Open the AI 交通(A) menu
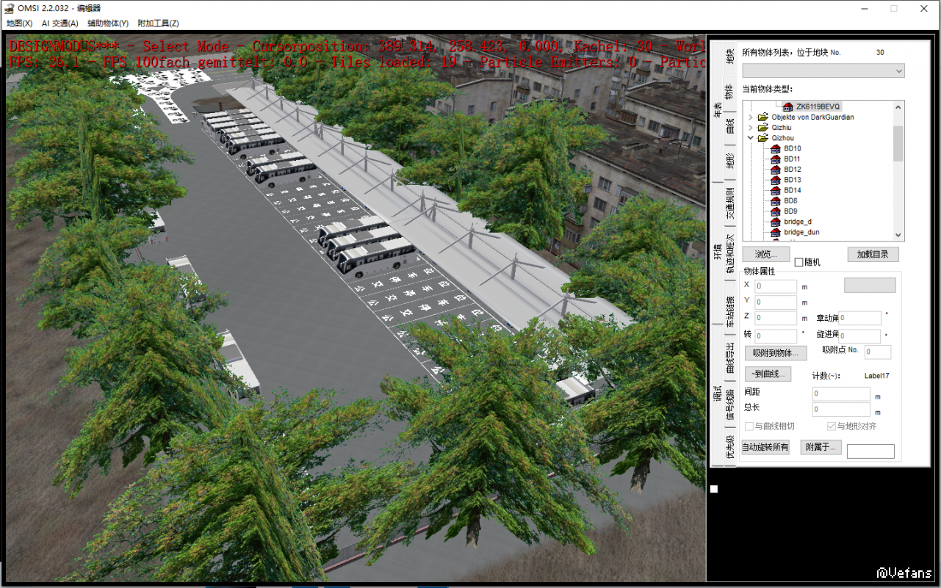941x588 pixels. [x=60, y=23]
